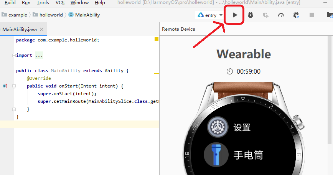
Task: Click the Remote Device panel title
Action: [178, 29]
